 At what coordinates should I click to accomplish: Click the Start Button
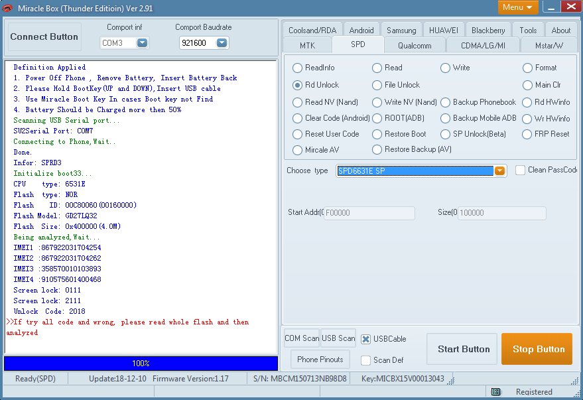tap(462, 349)
